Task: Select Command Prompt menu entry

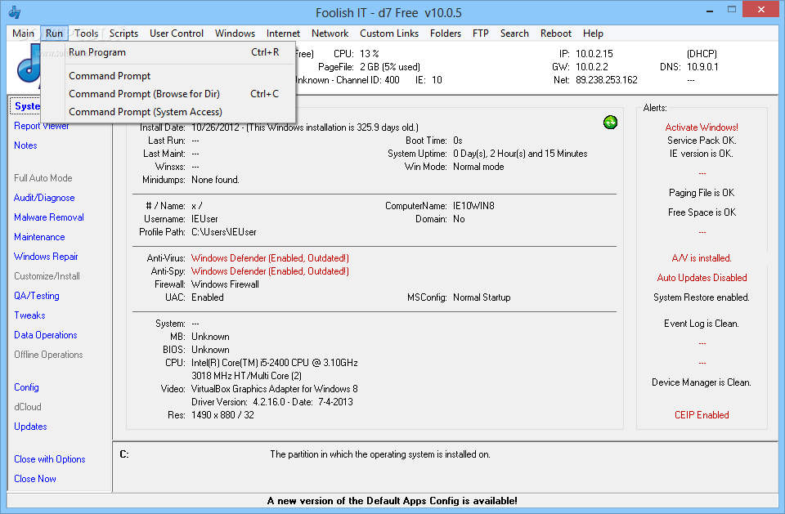Action: [x=168, y=75]
